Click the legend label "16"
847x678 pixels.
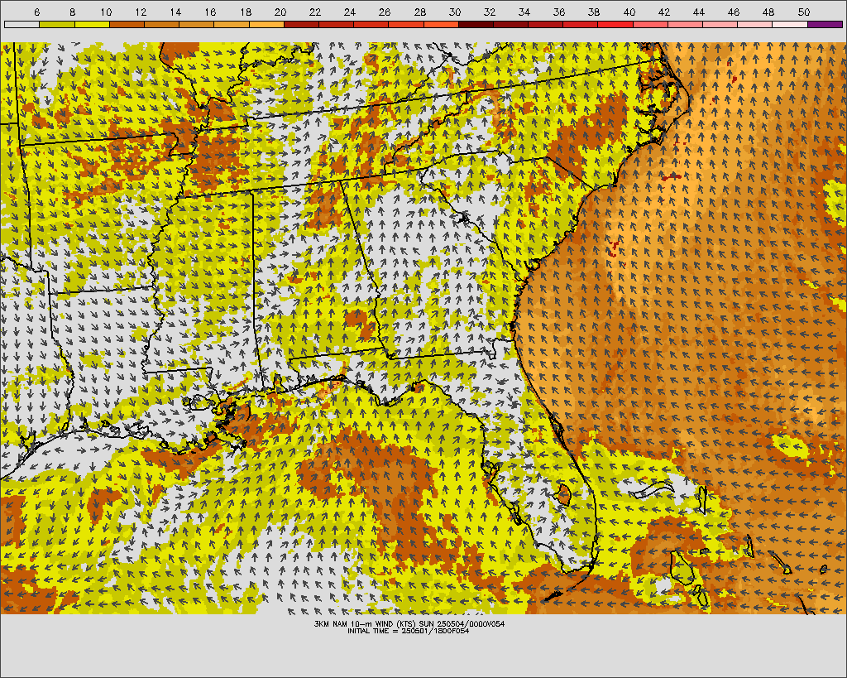211,12
